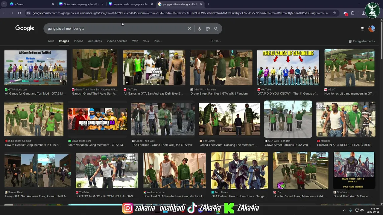Open Enregistrements saved items
Image resolution: width=383 pixels, height=215 pixels.
click(361, 41)
